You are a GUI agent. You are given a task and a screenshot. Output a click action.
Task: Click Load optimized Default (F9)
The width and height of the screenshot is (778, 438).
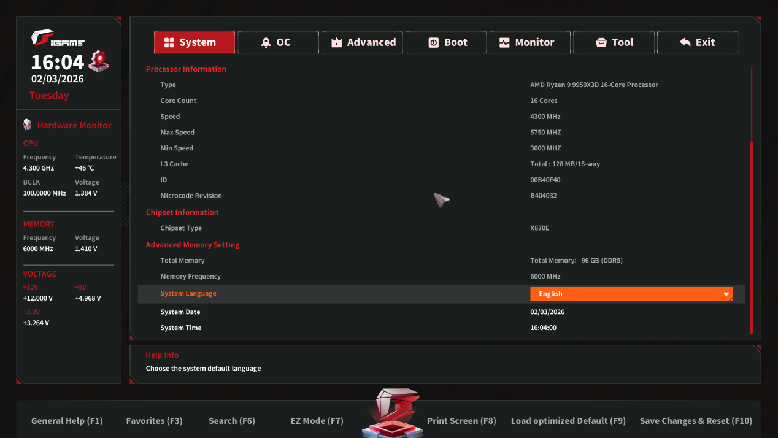tap(568, 421)
